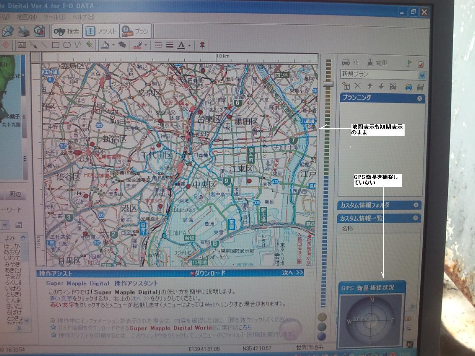This screenshot has width=475, height=356.
Task: Click the red clipboard icon in plan panel
Action: tap(421, 64)
